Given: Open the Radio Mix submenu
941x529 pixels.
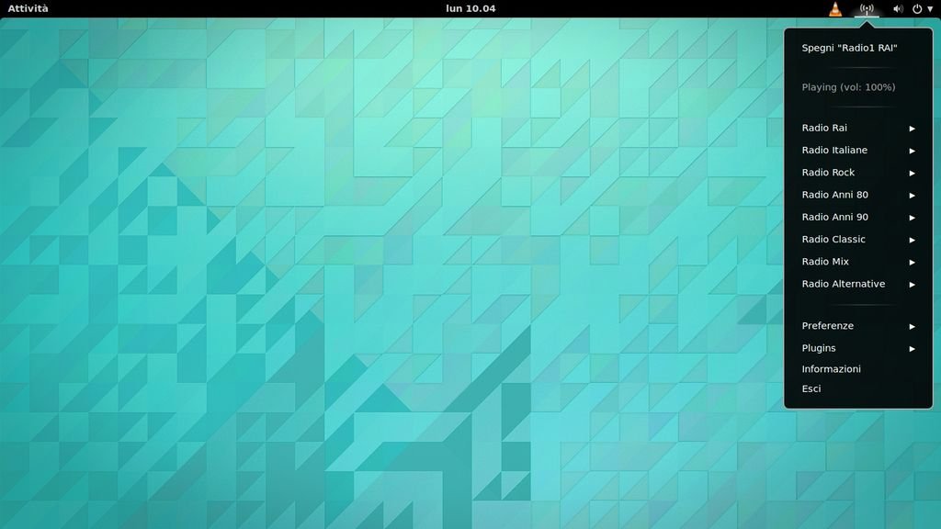Looking at the screenshot, I should point(858,262).
